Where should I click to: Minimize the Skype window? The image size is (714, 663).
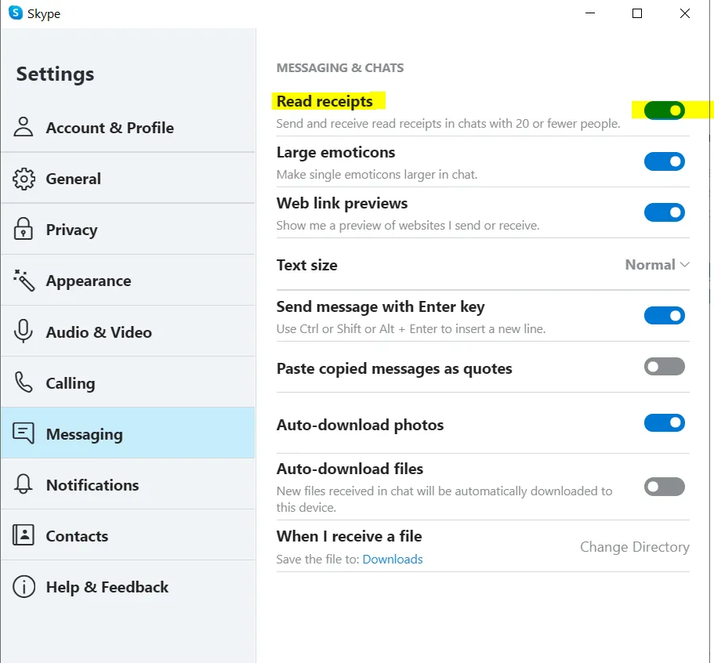(590, 13)
